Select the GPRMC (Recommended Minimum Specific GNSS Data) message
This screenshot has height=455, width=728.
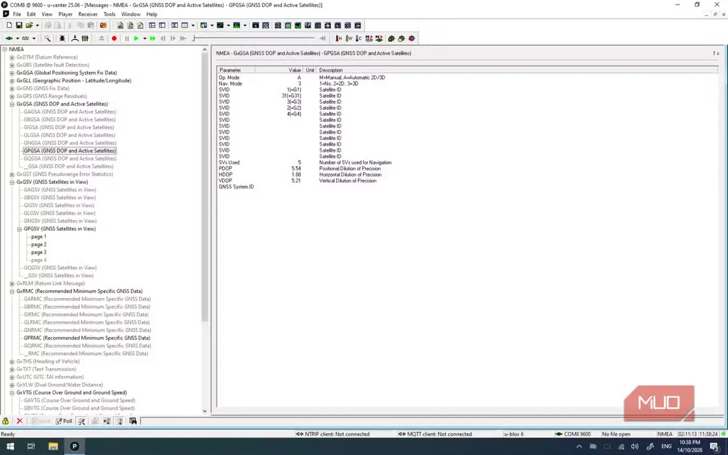point(87,338)
